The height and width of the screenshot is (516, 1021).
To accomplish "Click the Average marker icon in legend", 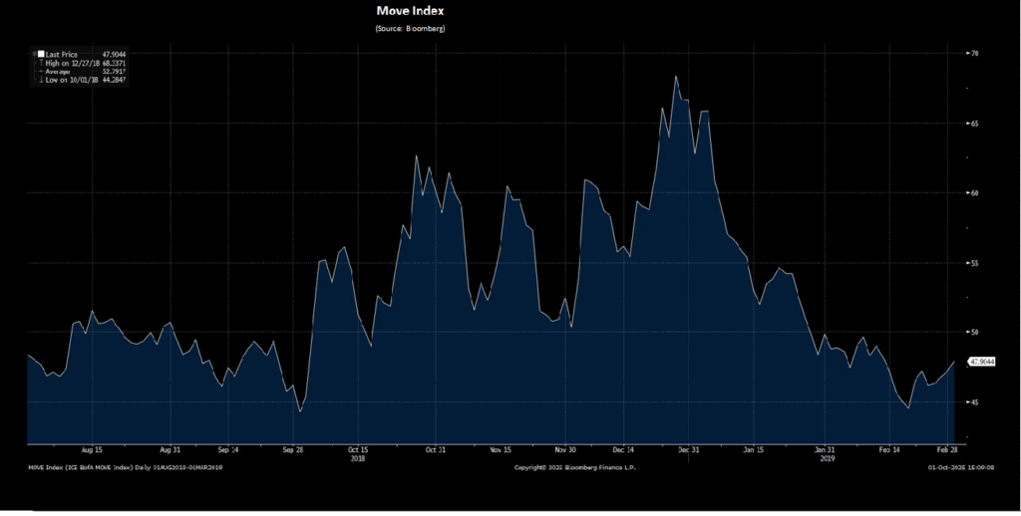I will 41,72.
